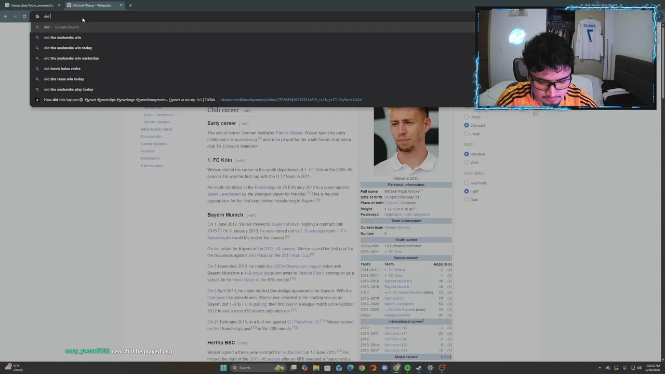Open Hertha BSC link in infobox table
This screenshot has height=374, width=665.
[x=394, y=298]
